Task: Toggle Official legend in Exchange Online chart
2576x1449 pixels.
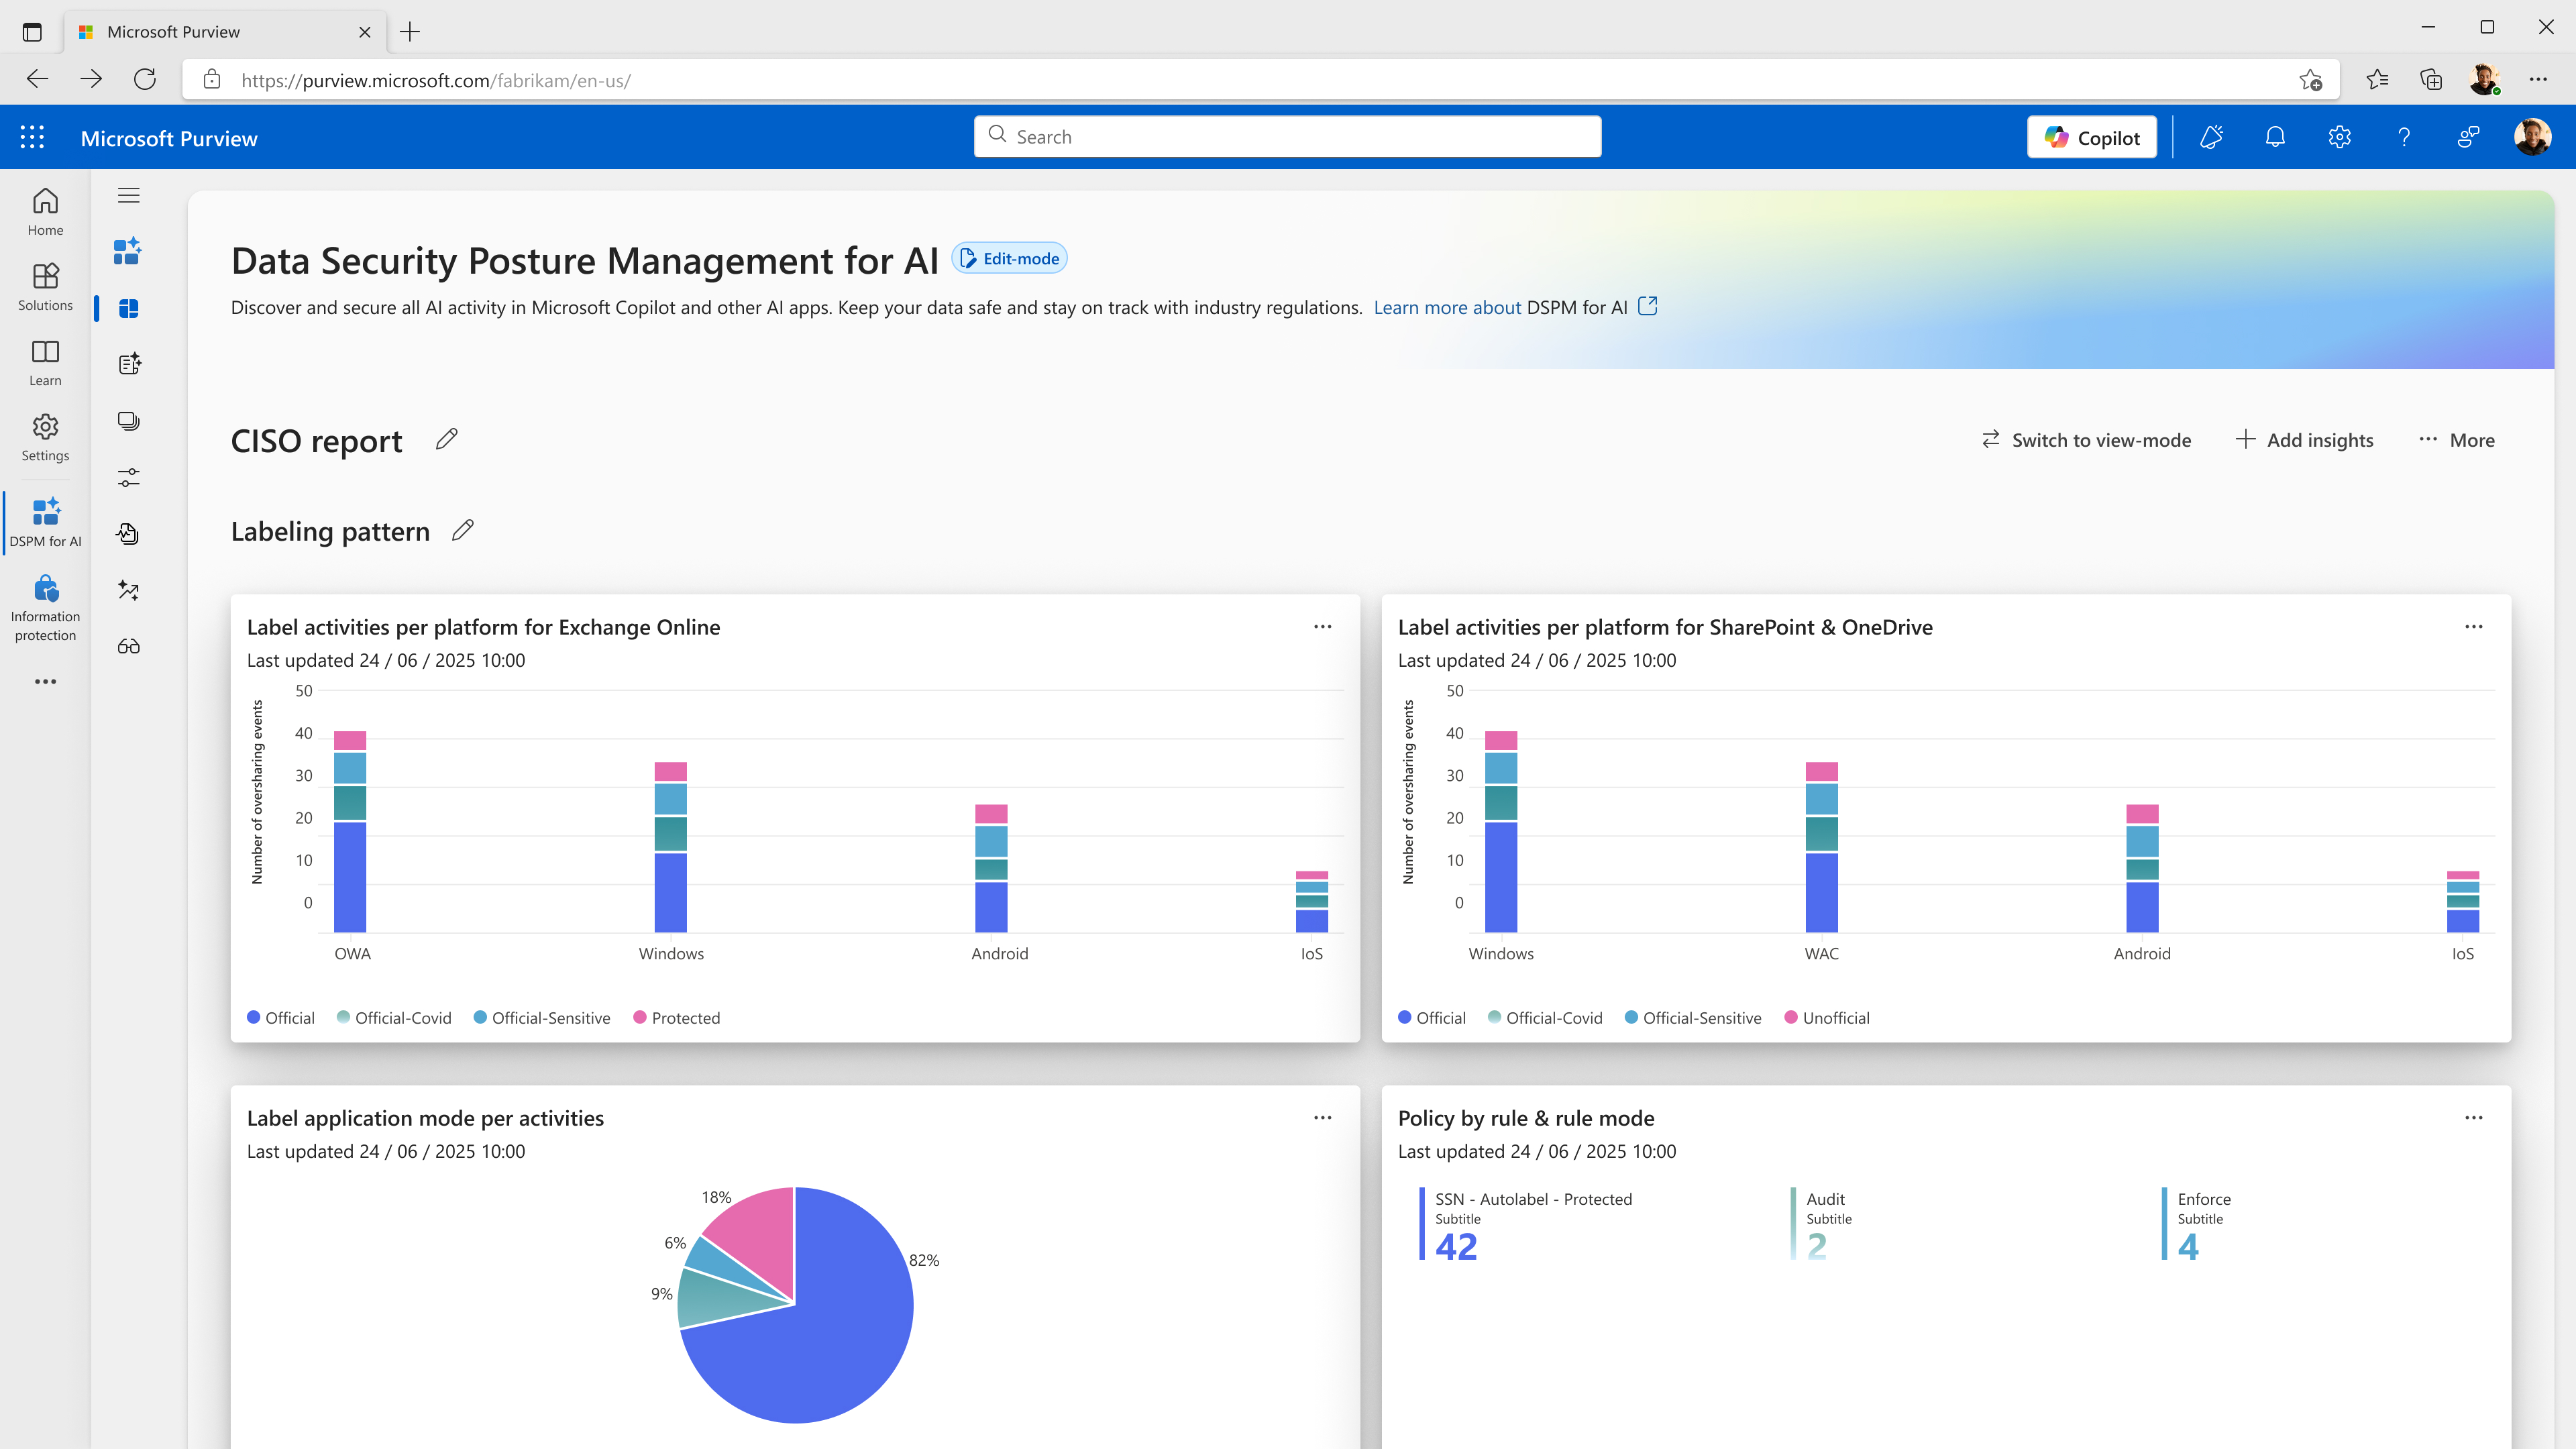Action: pyautogui.click(x=281, y=1018)
